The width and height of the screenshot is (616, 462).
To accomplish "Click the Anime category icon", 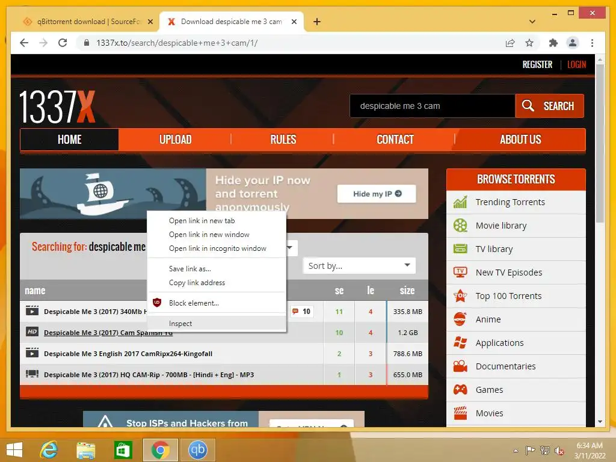I will (x=460, y=319).
